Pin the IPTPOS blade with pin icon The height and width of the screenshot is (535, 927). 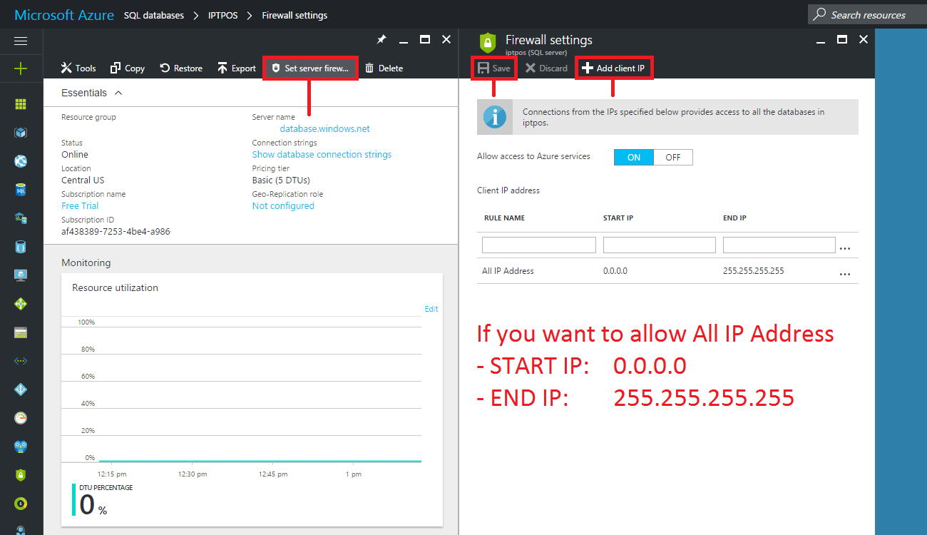381,40
